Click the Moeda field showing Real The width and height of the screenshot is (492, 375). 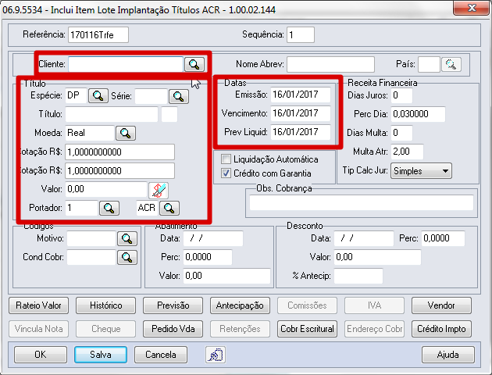tap(90, 133)
